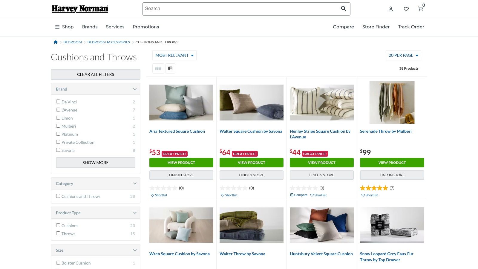Viewport: 478px width, 269px height.
Task: Open Store Finder
Action: [376, 27]
